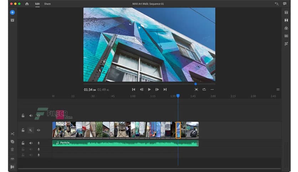298x172 pixels.
Task: Select the Particle audio clip
Action: (125, 143)
